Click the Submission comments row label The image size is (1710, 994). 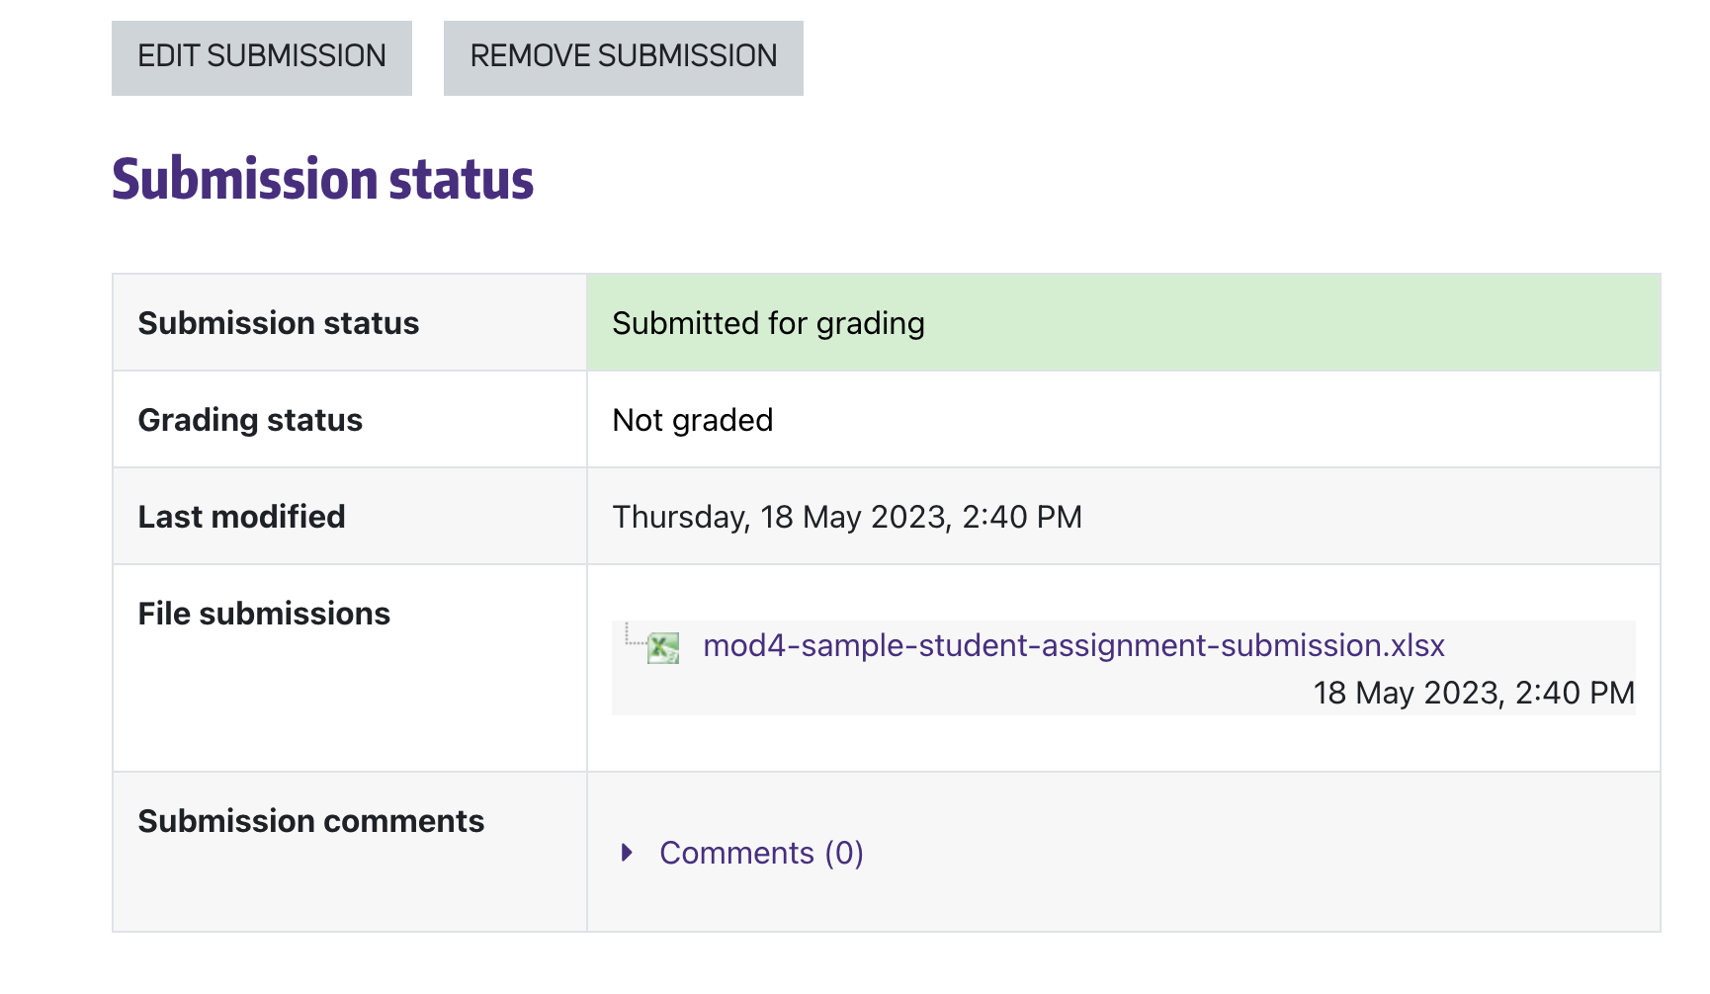(x=310, y=821)
